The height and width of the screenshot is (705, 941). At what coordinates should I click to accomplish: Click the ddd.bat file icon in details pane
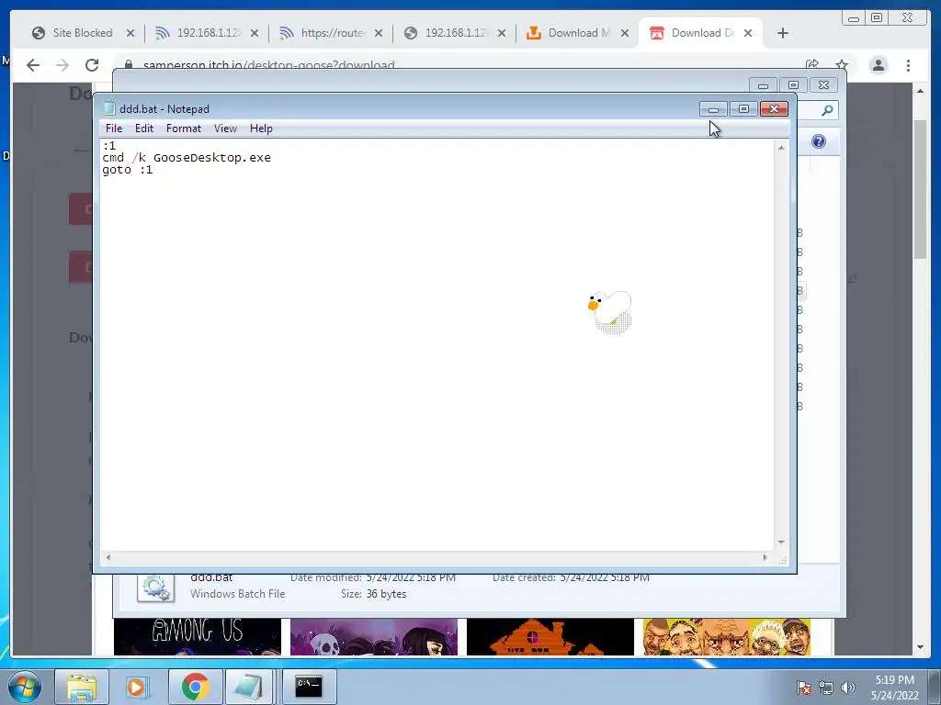click(x=155, y=587)
